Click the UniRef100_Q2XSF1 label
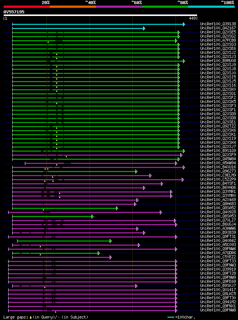This screenshot has height=320, width=238. (x=218, y=110)
